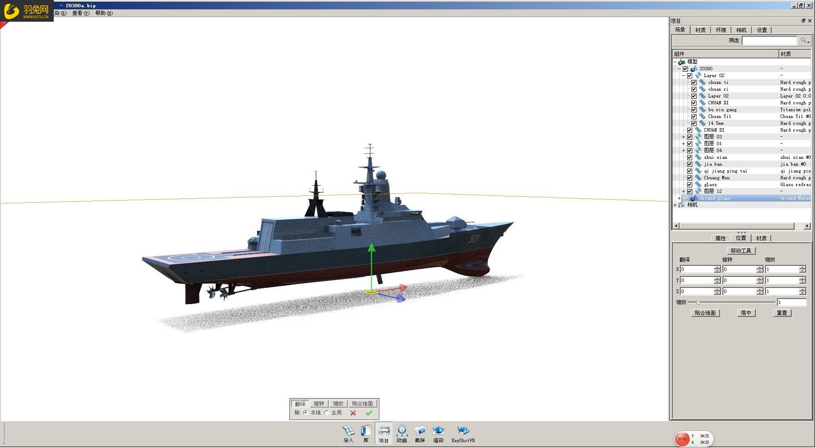
Task: Collapse the Layer 02 tree node
Action: tap(683, 76)
